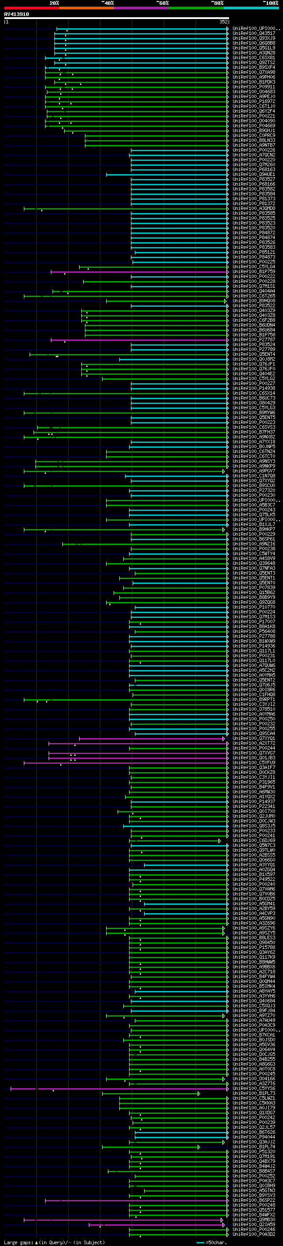283x1246 pixels.
Task: Open hit UniRef100_P56408
Action: pos(253,631)
